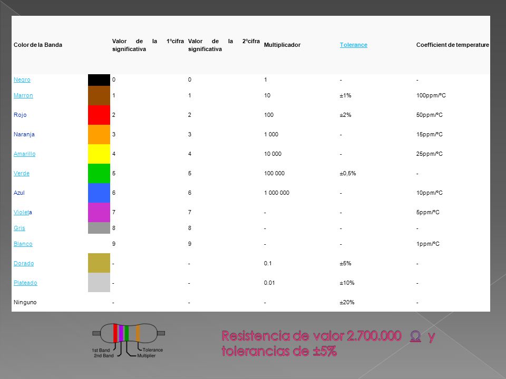The image size is (506, 379).
Task: Click the '1st Band' diagram label
Action: [101, 351]
